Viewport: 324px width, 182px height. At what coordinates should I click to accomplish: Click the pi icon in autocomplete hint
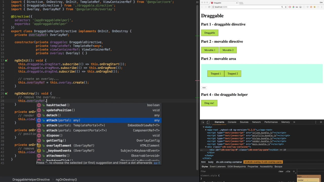159,163
